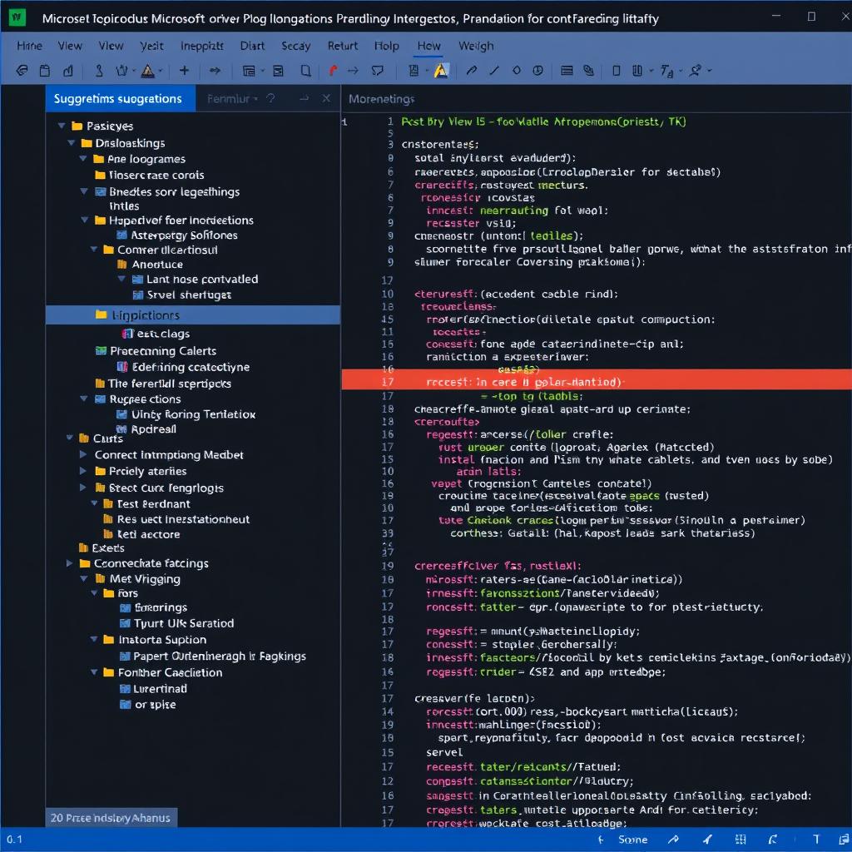Image resolution: width=852 pixels, height=852 pixels.
Task: Click the plus icon in the toolbar
Action: tap(184, 70)
